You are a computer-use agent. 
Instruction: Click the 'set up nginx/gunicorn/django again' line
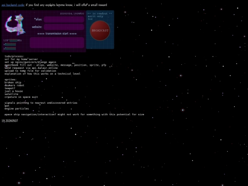click(30, 62)
